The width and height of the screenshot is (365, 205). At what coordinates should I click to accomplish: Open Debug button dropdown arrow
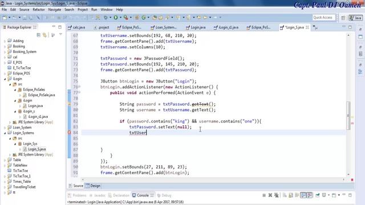pos(110,18)
